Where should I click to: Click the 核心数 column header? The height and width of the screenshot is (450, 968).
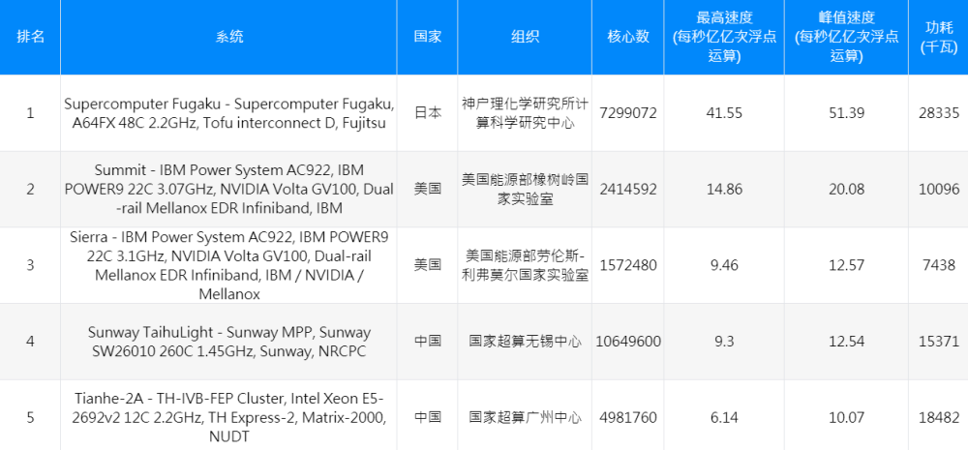[x=627, y=37]
